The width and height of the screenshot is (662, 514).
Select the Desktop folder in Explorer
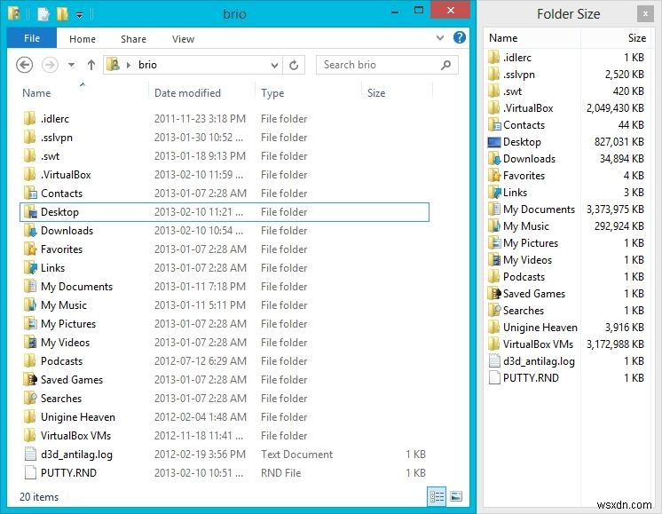tap(225, 212)
